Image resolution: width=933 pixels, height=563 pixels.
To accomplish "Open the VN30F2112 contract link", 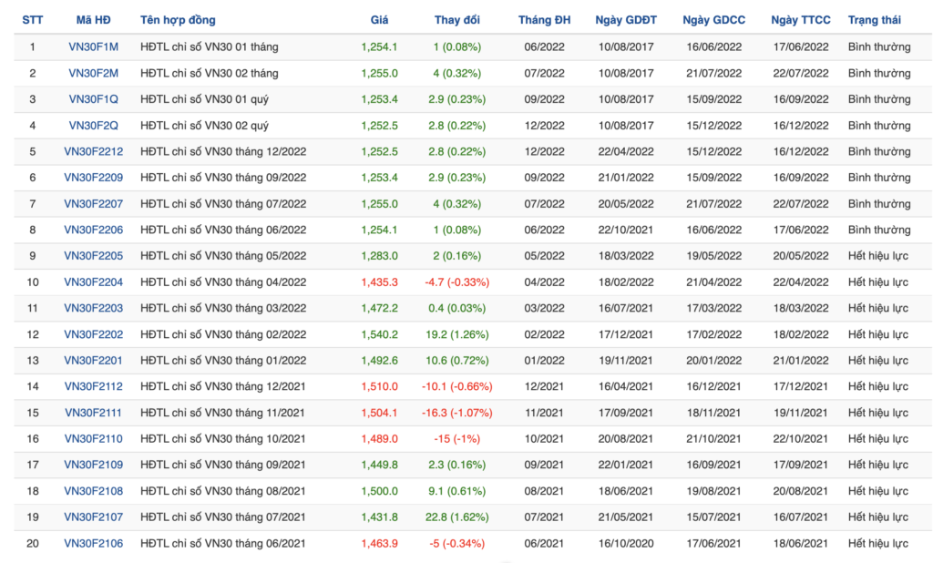I will pyautogui.click(x=93, y=386).
